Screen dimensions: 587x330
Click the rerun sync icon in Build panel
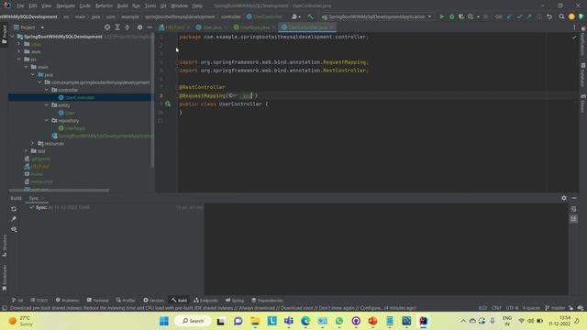click(14, 209)
